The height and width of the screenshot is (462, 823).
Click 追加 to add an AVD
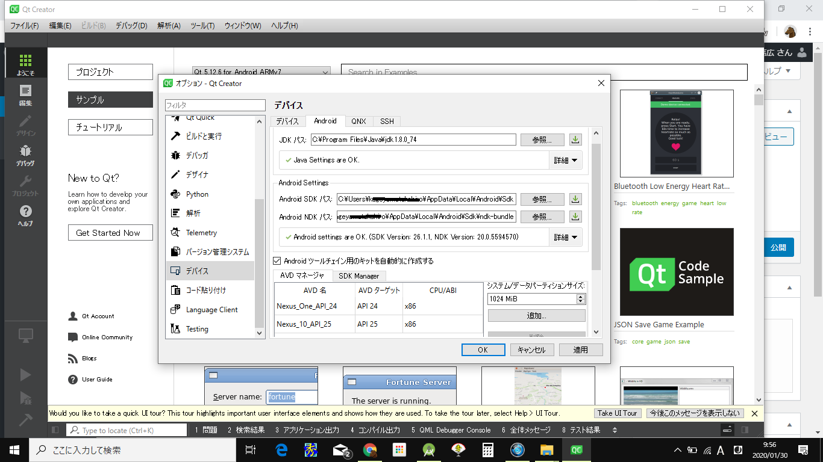[536, 316]
